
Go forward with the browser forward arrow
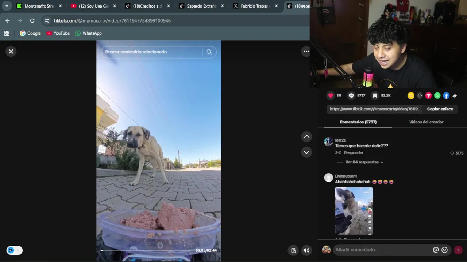(20, 21)
